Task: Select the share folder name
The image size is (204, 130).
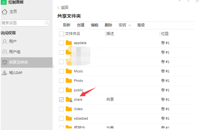Action: [78, 99]
